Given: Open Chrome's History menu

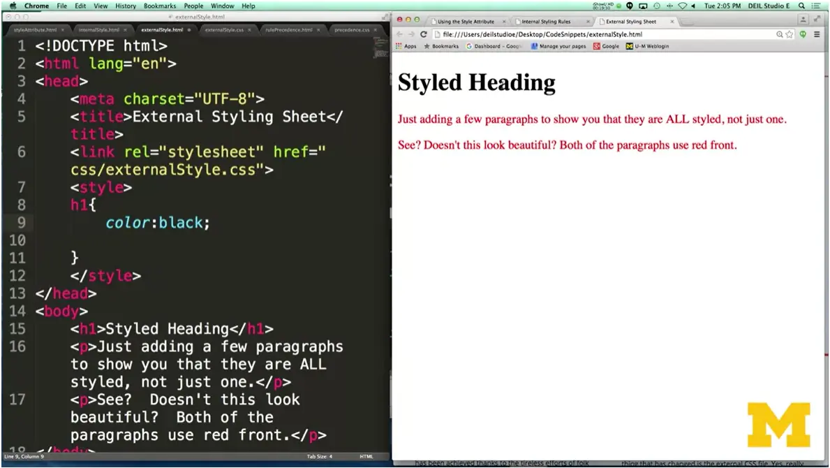Looking at the screenshot, I should click(126, 6).
